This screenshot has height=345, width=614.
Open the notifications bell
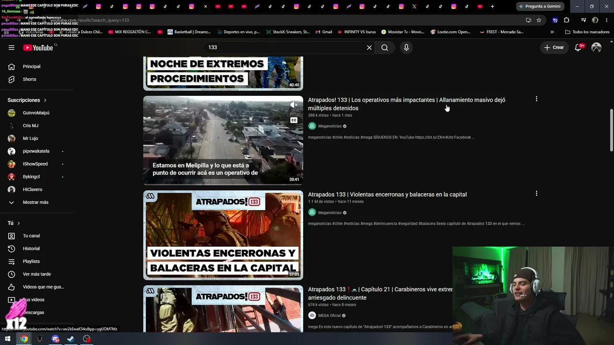pyautogui.click(x=578, y=47)
